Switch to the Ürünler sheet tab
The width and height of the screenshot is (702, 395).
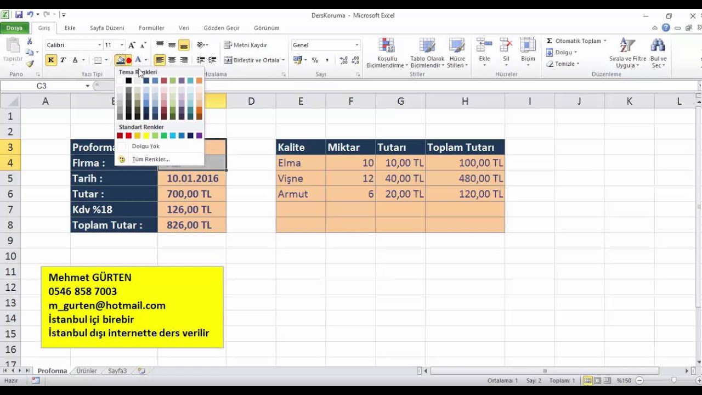(87, 371)
